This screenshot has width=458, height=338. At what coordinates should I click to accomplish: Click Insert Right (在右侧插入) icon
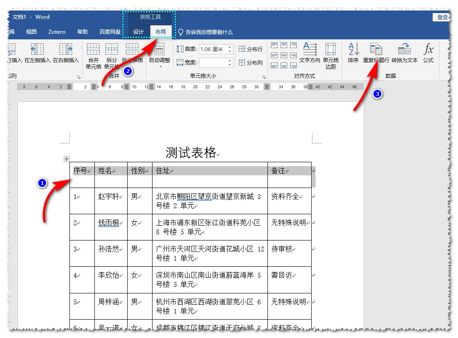pos(66,49)
